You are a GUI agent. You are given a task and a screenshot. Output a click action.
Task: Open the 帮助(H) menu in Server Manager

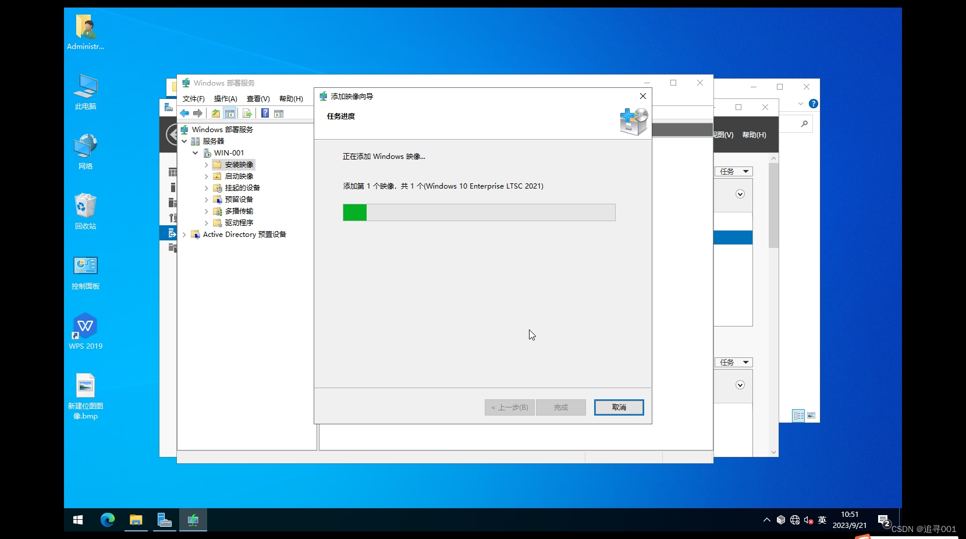754,135
